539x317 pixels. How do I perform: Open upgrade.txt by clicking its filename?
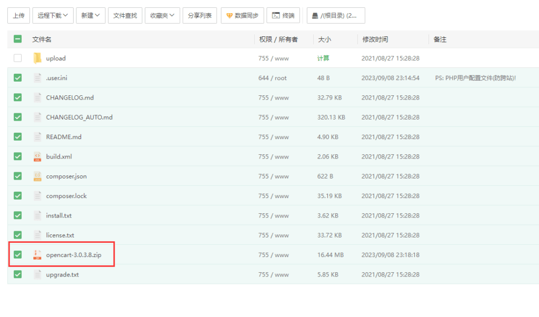coord(63,274)
